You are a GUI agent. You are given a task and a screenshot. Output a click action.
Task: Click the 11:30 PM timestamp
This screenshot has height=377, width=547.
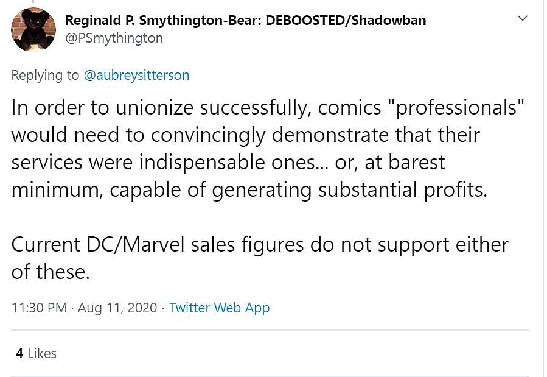click(39, 308)
